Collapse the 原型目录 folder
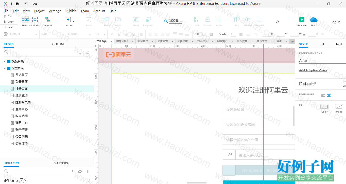The image size is (346, 184). tap(4, 68)
